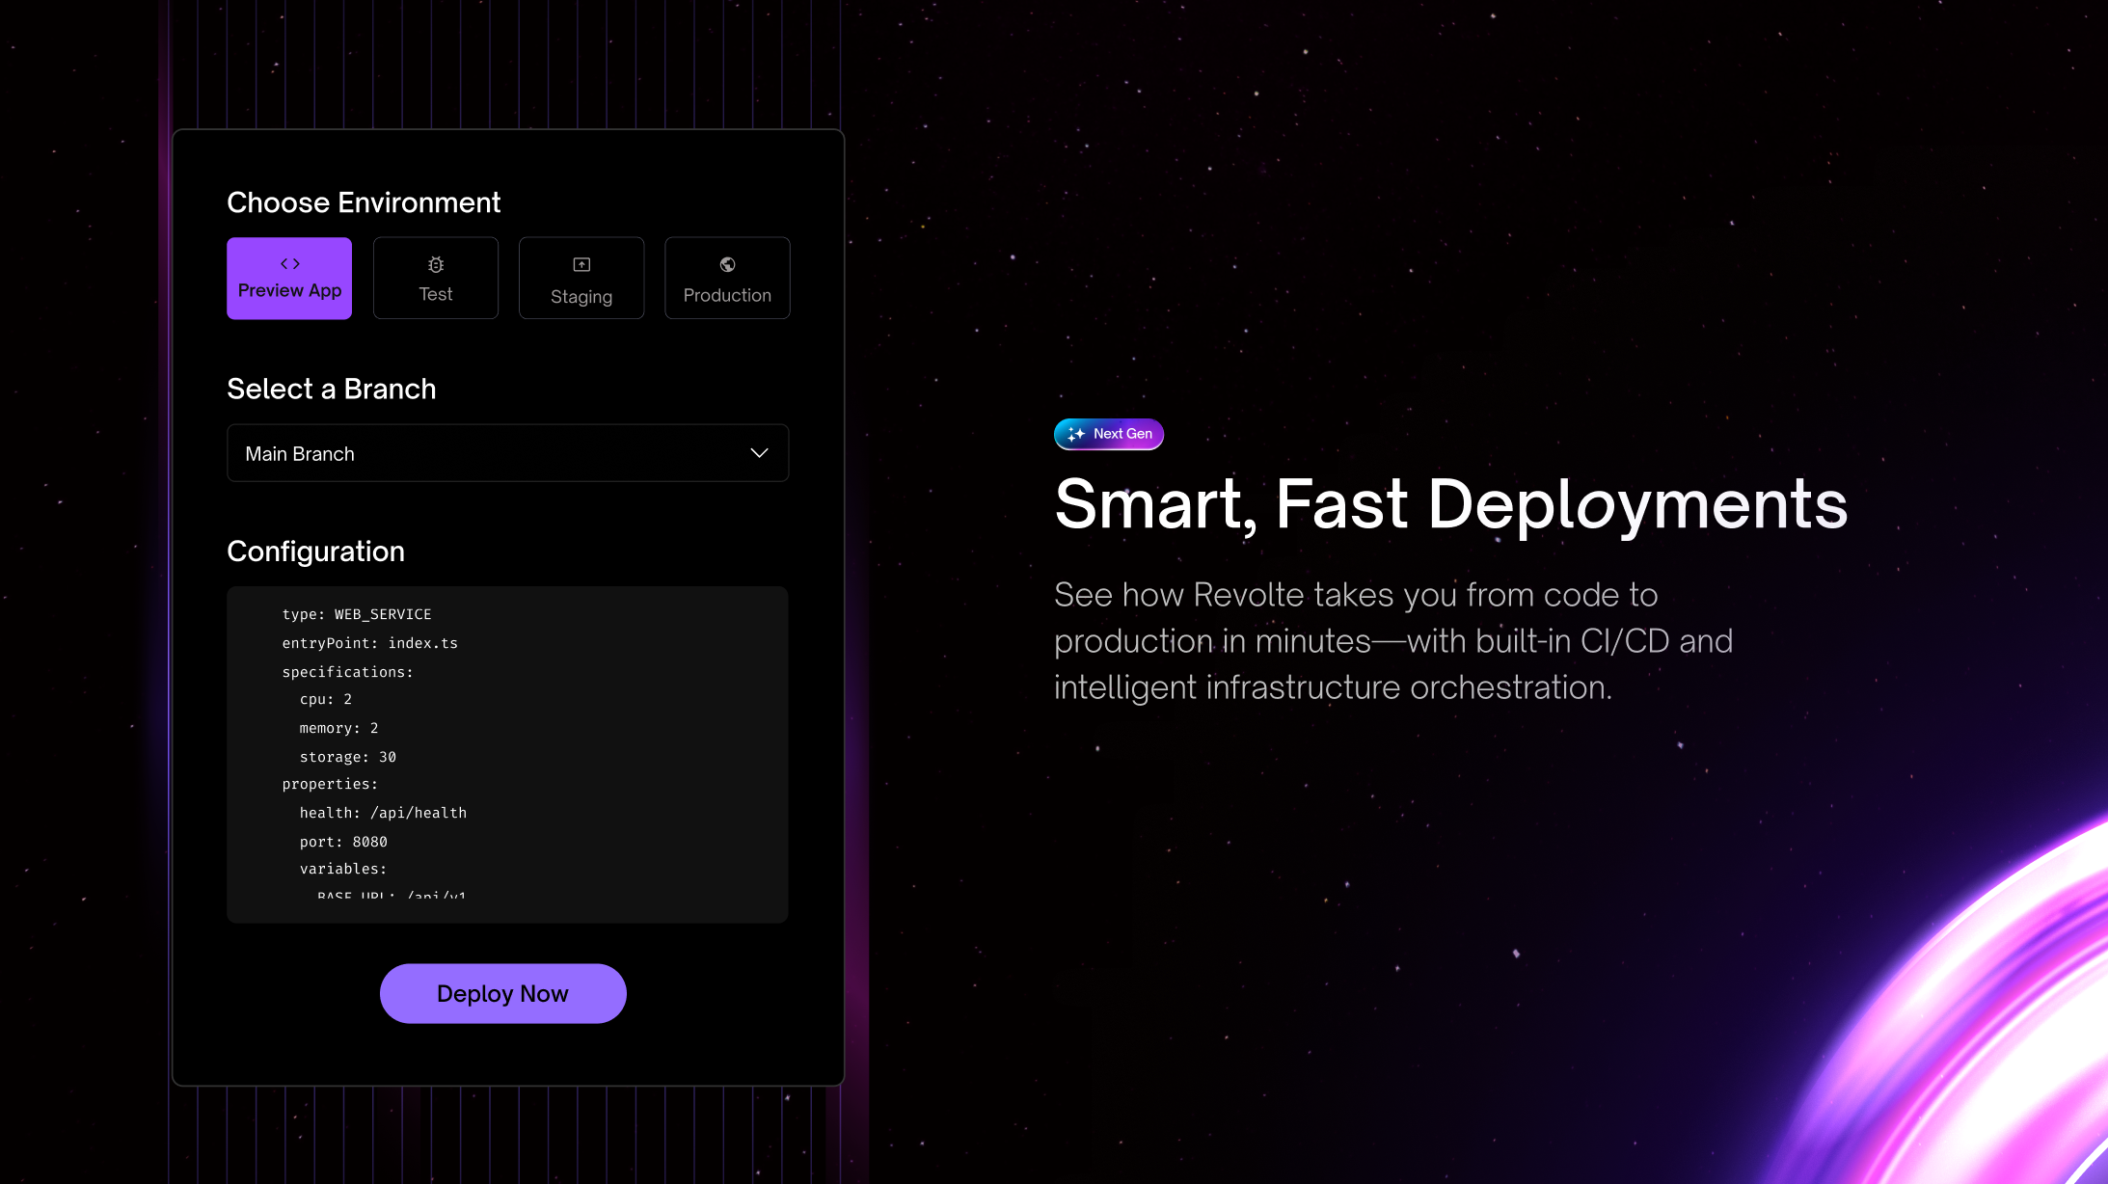Image resolution: width=2108 pixels, height=1184 pixels.
Task: Click the type: WEB_SERVICE line
Action: [356, 614]
